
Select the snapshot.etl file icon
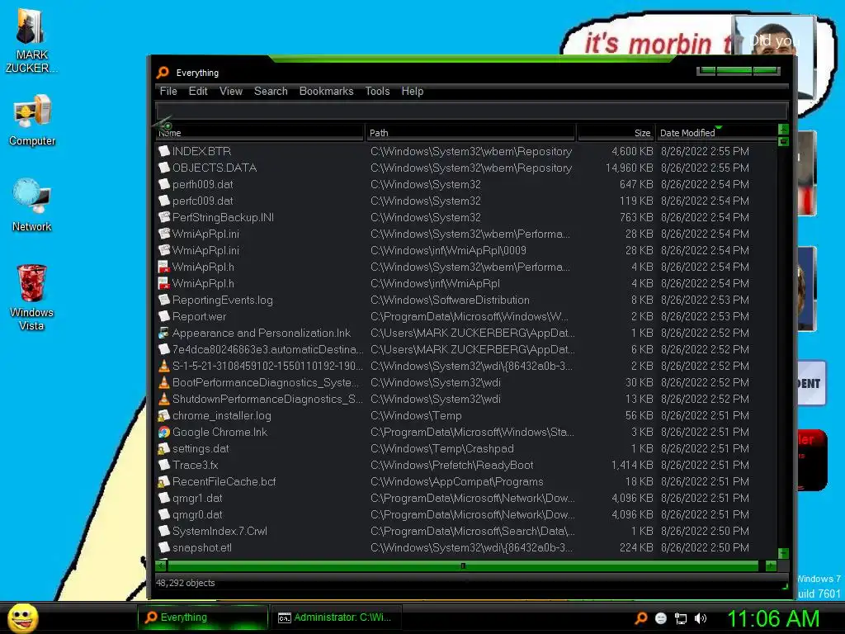tap(164, 548)
